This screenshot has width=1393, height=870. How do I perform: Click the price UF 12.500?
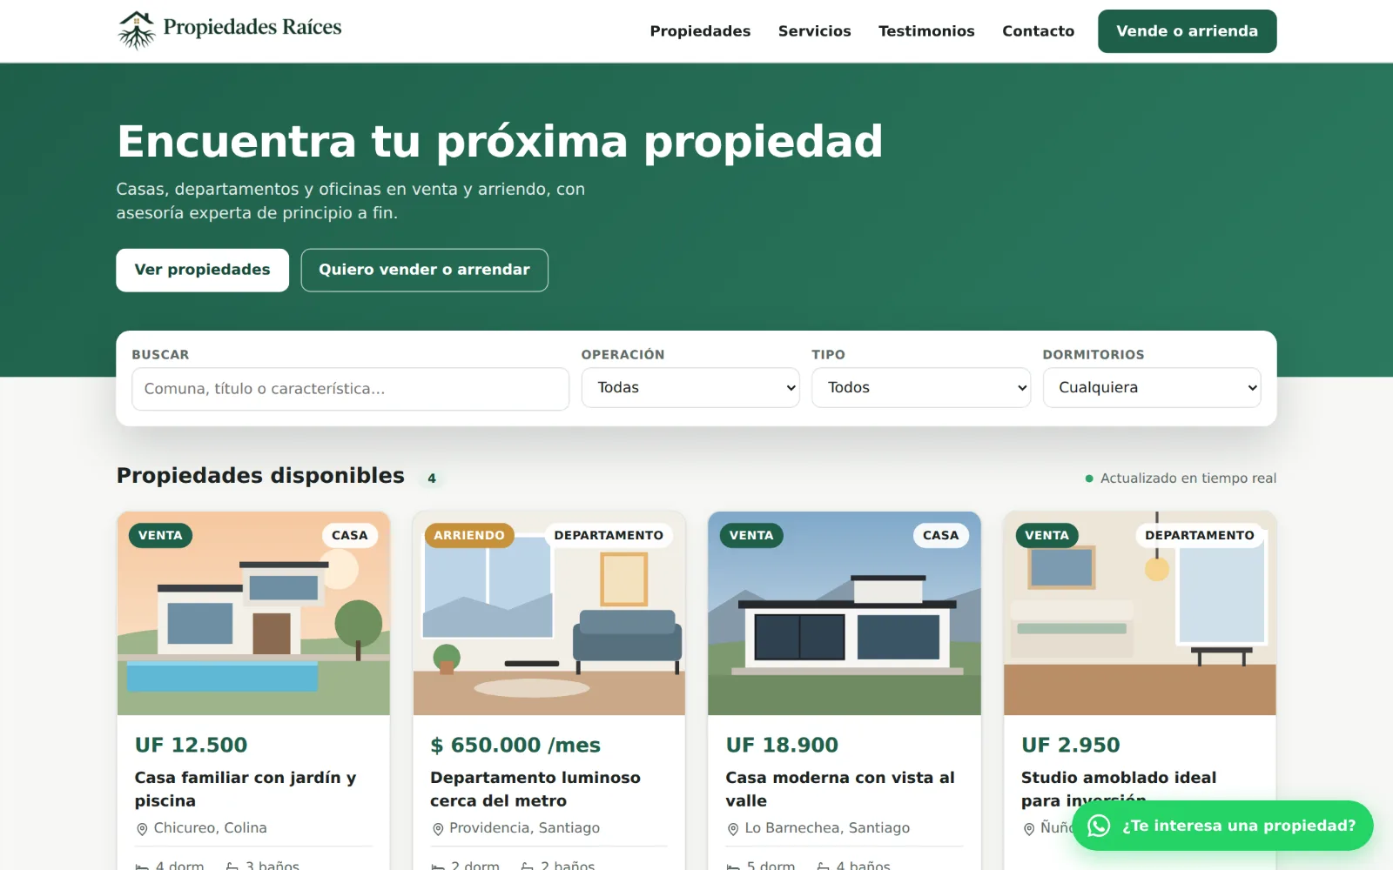click(x=192, y=746)
